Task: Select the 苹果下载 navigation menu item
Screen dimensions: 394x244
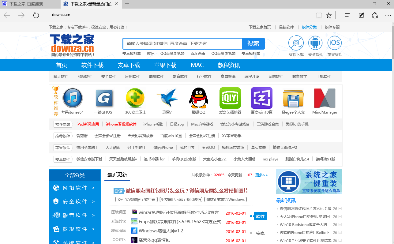Action: point(165,65)
